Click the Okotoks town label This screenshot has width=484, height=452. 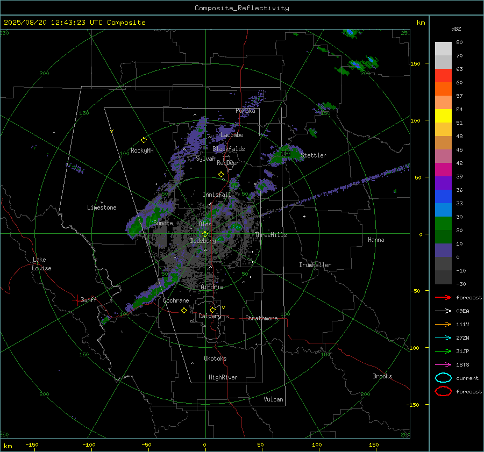[215, 358]
